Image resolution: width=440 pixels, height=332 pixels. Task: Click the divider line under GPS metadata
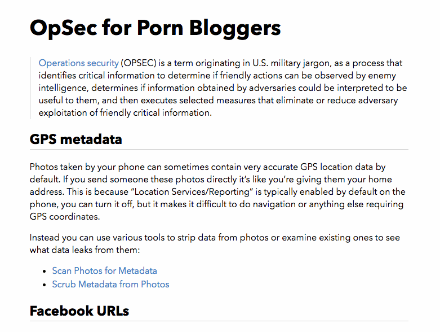pyautogui.click(x=219, y=149)
